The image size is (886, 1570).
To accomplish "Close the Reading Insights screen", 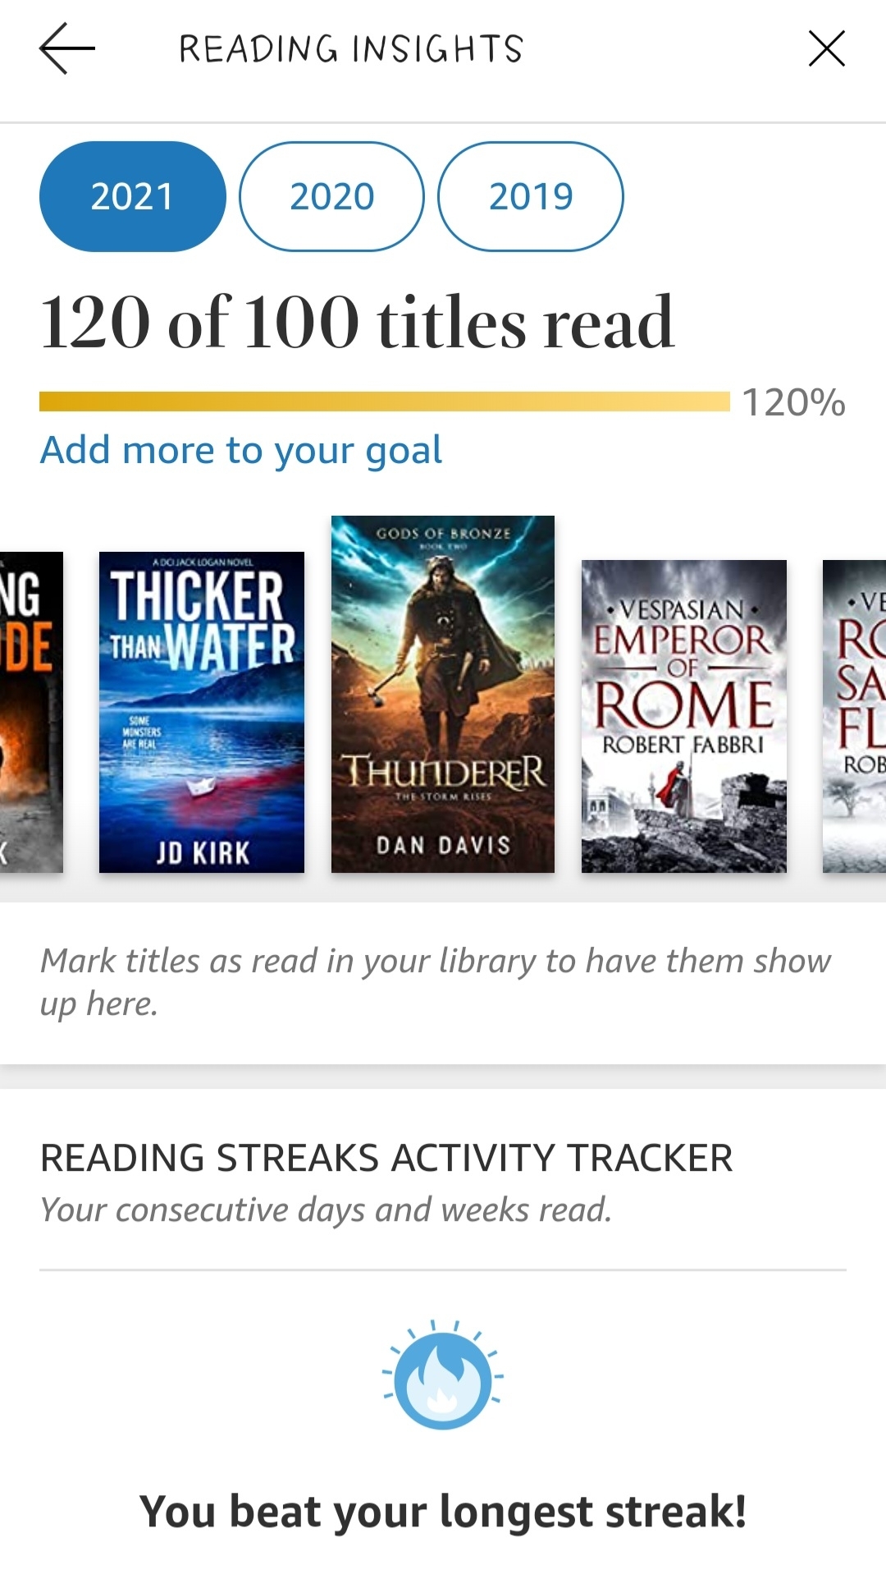I will (x=826, y=49).
